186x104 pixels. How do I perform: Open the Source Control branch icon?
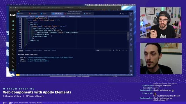pos(131,24)
